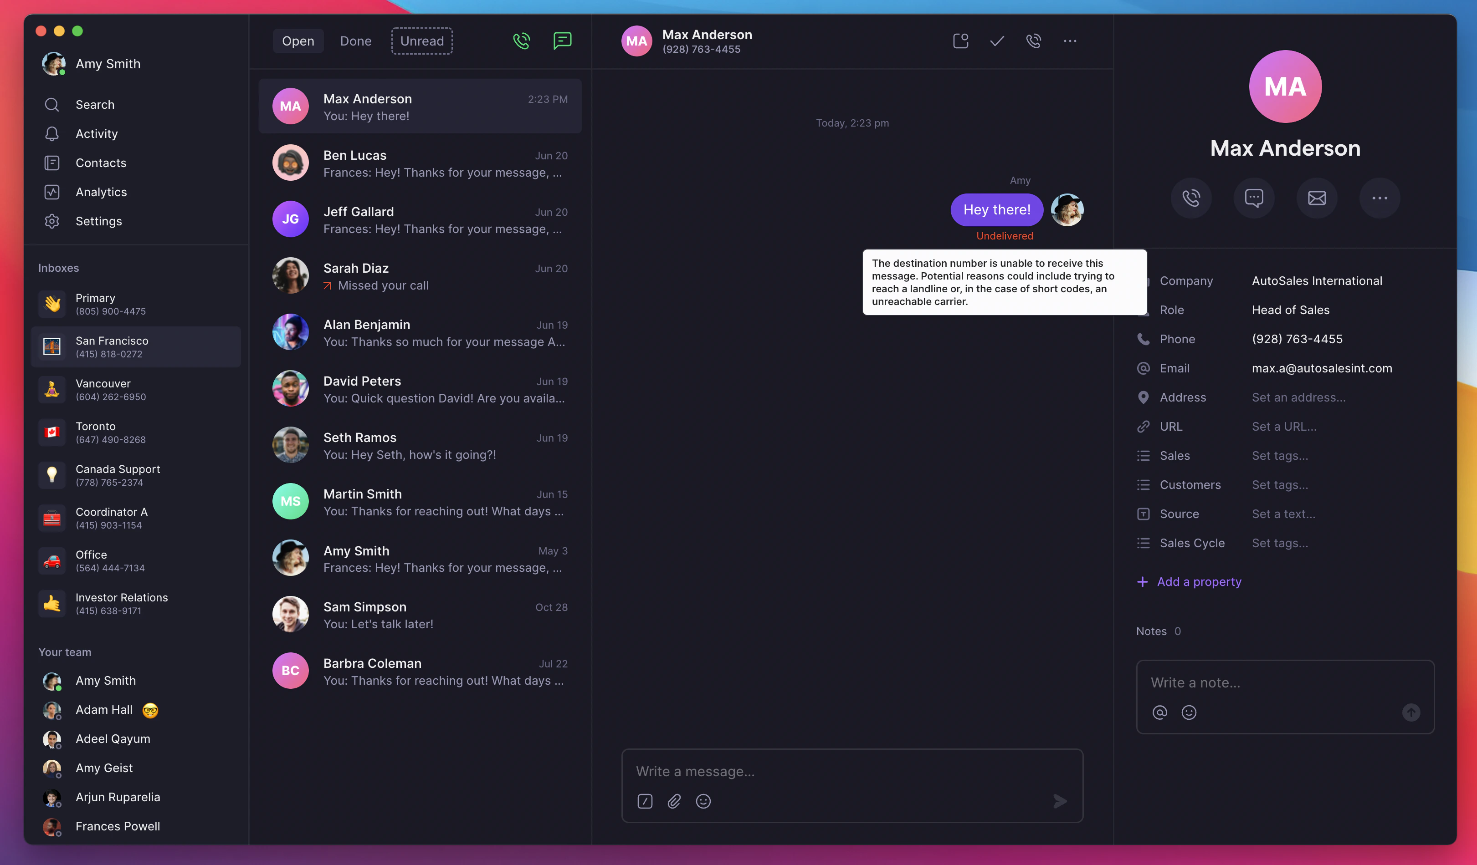Viewport: 1477px width, 865px height.
Task: Open the Contacts section
Action: click(101, 162)
